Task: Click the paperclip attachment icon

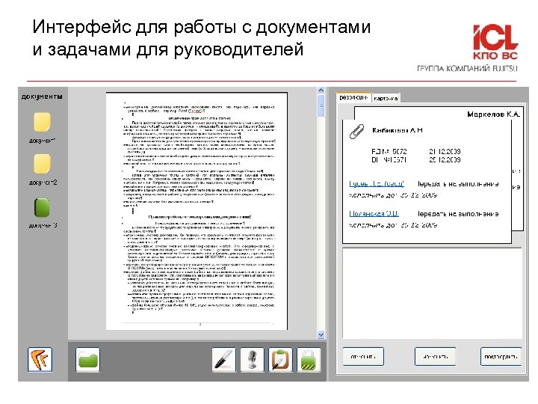Action: 357,132
